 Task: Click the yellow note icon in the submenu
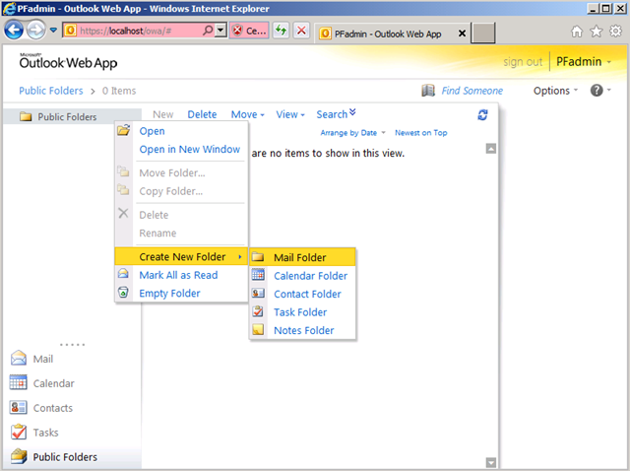(258, 330)
